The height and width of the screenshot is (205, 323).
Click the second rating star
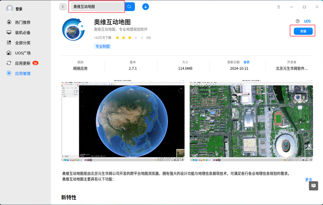(x=124, y=38)
